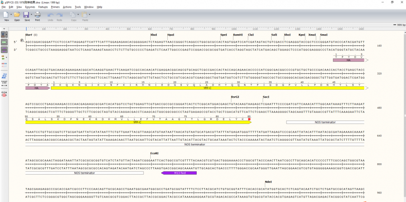
Task: Open the View menu
Action: point(19,7)
